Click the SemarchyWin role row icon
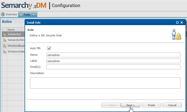 [x=5, y=40]
